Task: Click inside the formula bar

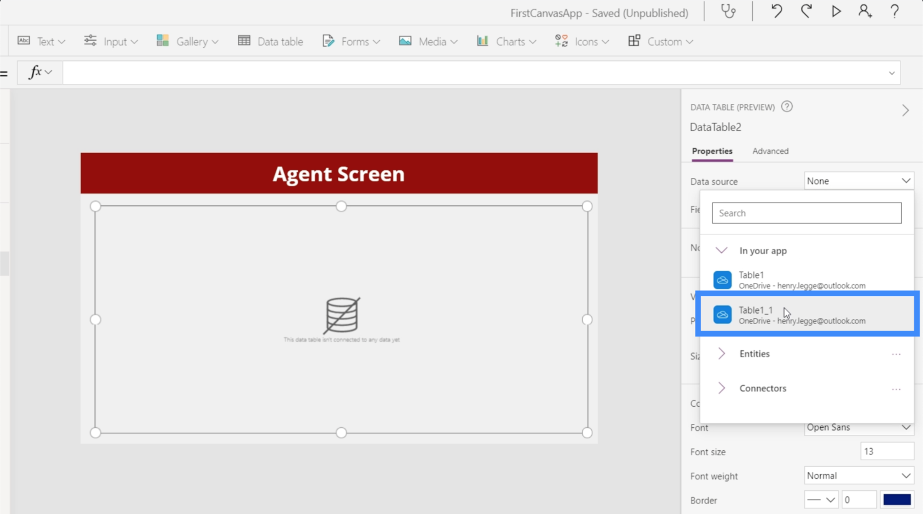Action: [472, 72]
